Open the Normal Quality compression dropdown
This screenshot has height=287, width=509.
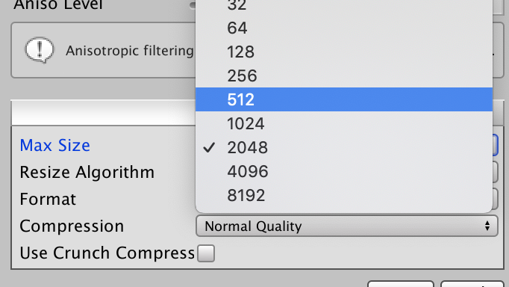(x=347, y=226)
